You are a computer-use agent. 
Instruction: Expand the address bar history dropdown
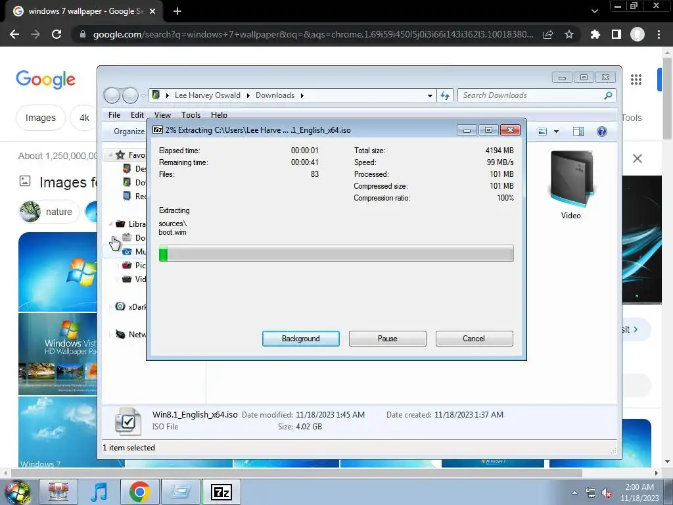point(430,96)
